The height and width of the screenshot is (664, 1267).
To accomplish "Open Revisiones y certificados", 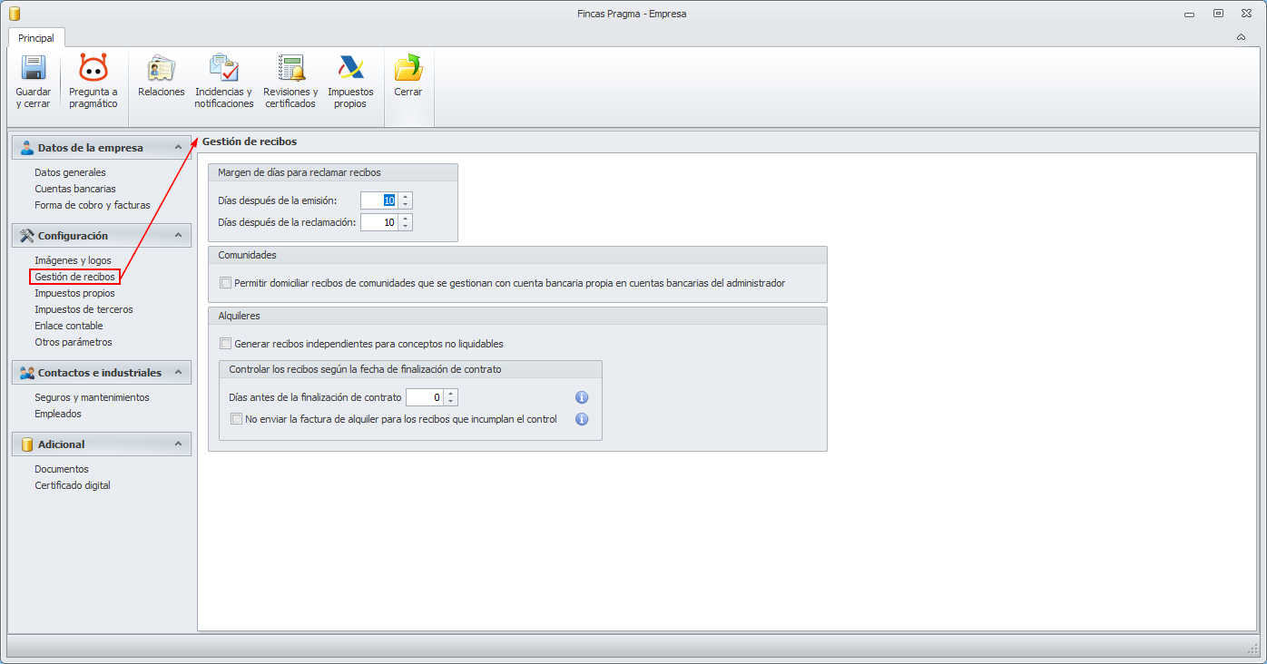I will click(290, 82).
